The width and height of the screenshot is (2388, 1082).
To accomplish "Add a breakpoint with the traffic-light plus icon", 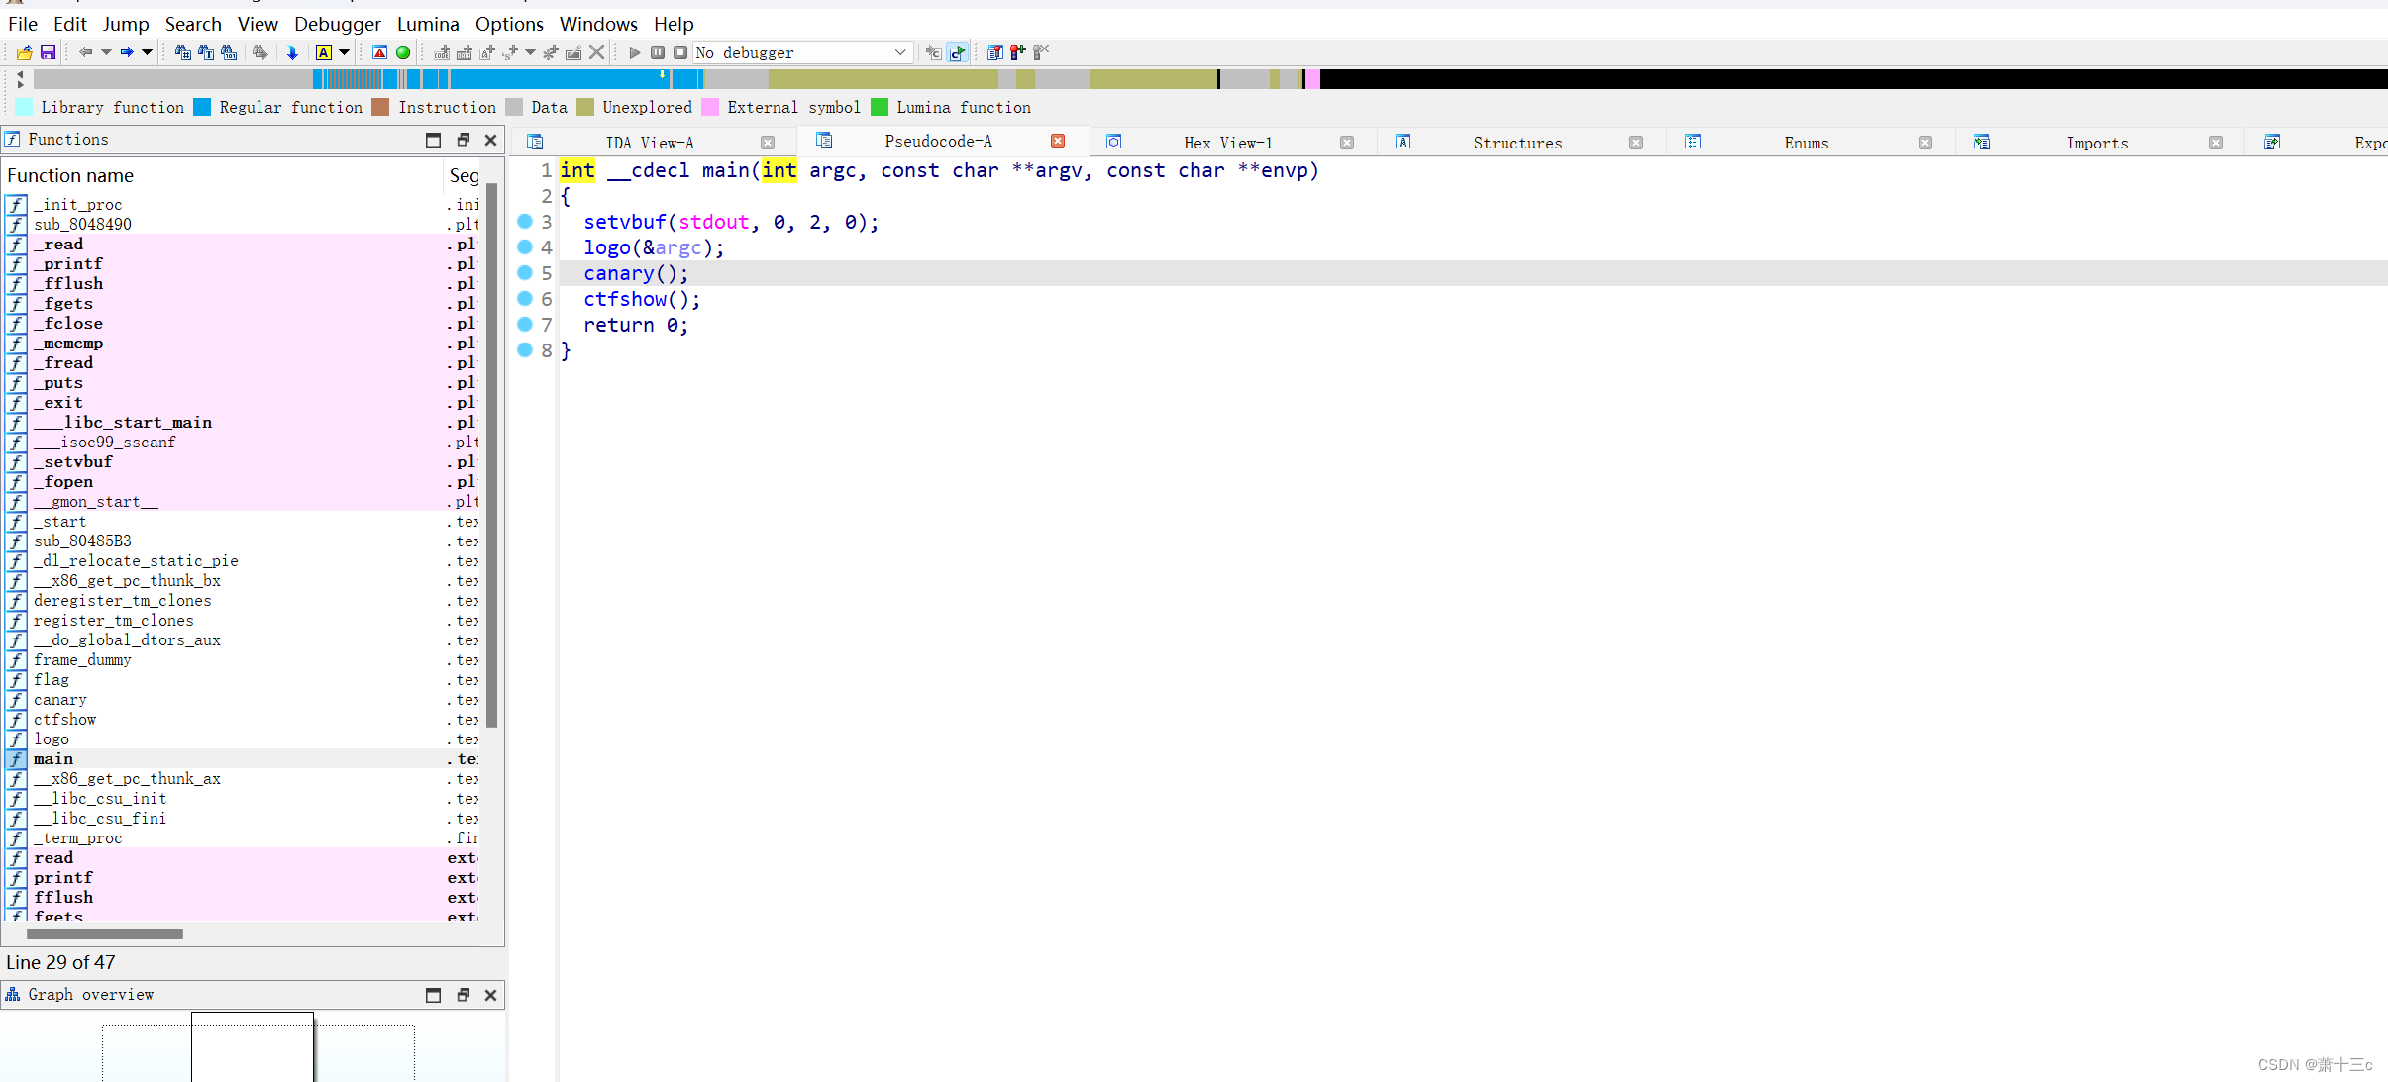I will [1016, 52].
